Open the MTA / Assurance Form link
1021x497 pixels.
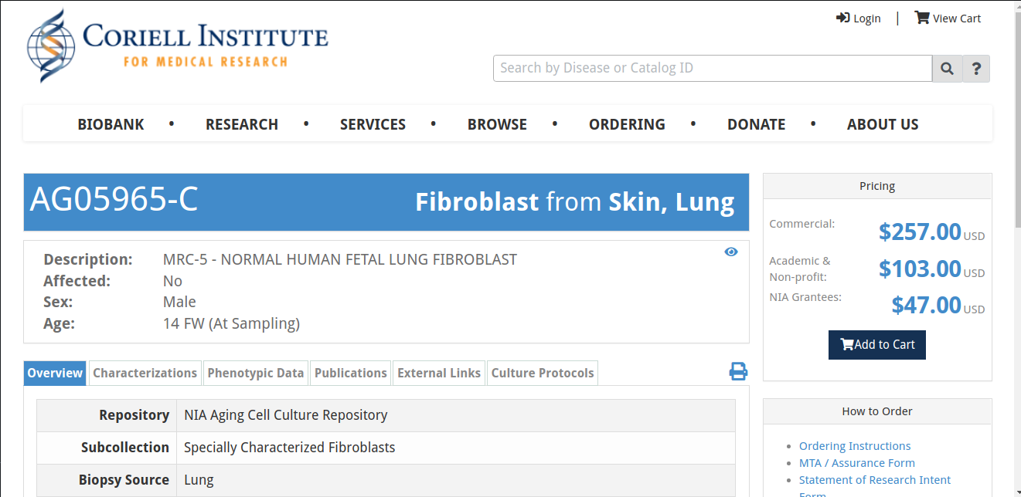click(857, 463)
